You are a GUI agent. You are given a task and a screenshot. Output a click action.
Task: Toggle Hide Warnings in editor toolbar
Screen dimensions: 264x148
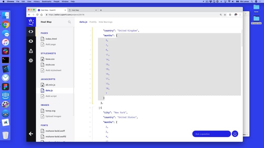click(106, 22)
